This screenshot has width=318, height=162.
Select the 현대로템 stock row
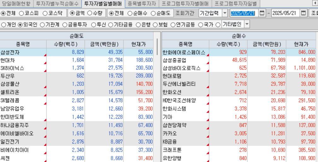(239, 76)
